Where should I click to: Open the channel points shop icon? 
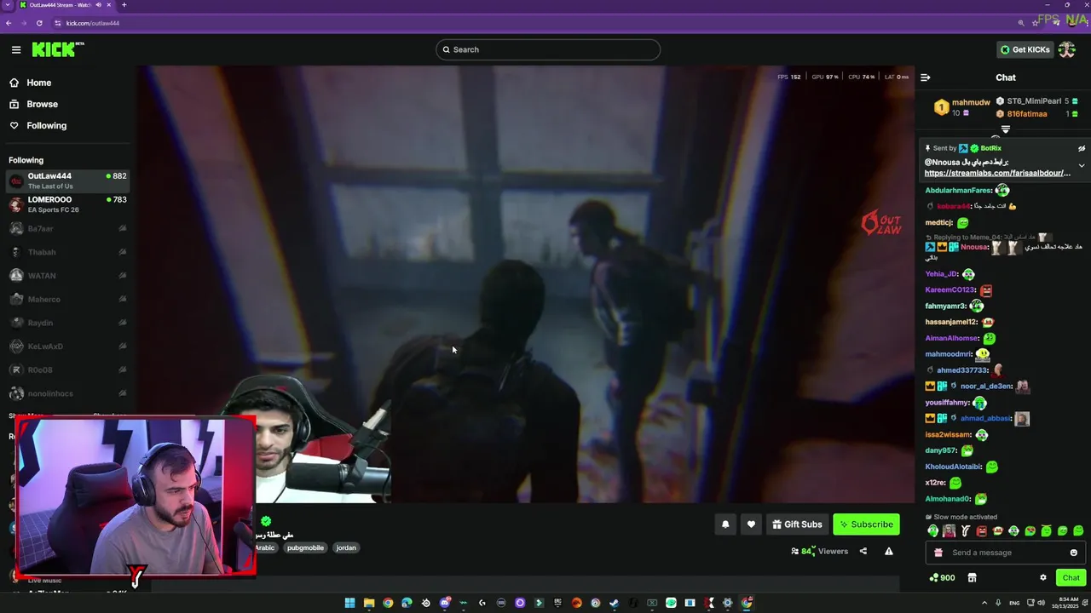click(x=972, y=577)
